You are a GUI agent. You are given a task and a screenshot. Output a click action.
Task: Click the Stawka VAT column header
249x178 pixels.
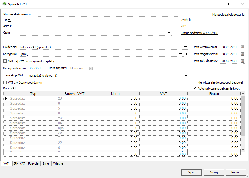(x=74, y=94)
